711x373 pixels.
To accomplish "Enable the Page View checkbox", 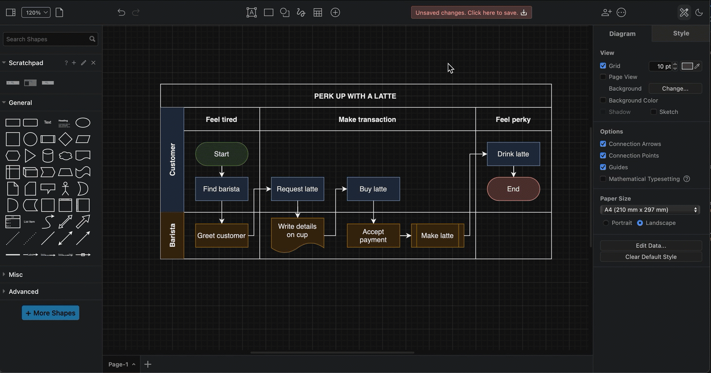I will [603, 77].
